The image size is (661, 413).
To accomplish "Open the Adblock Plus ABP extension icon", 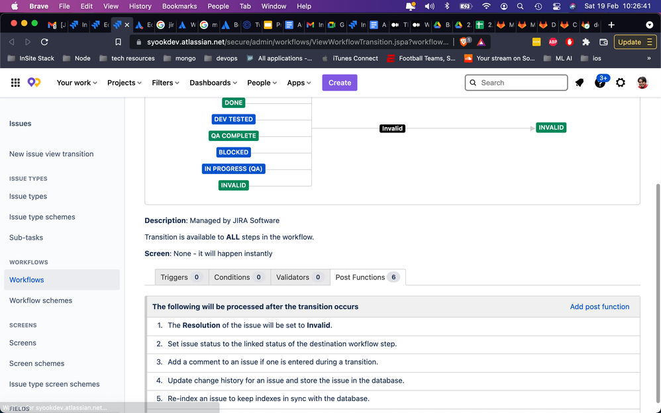I will [x=553, y=42].
